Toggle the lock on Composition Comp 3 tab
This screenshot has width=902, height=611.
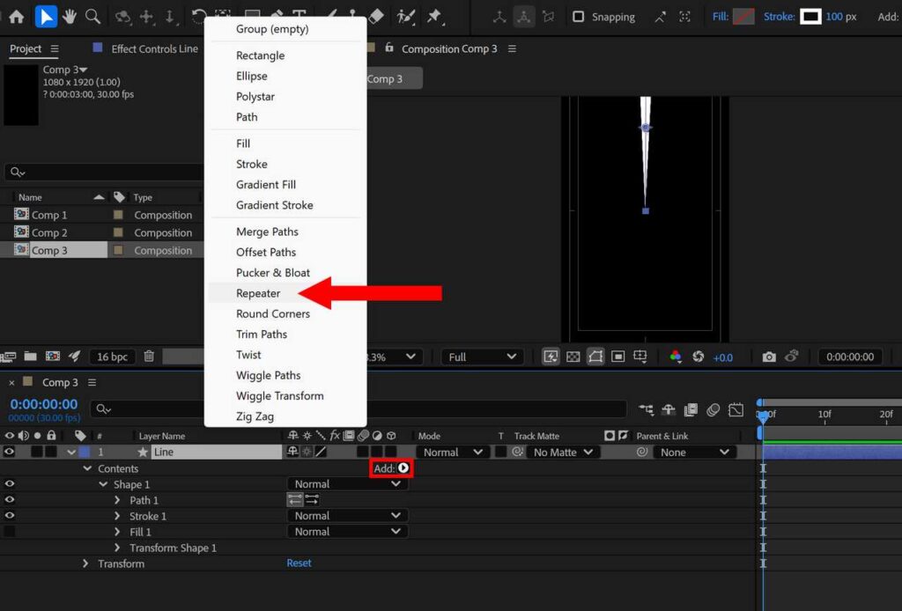(388, 48)
